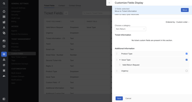
Task: Open overlapping squares icon in sidebar
Action: pyautogui.click(x=4, y=33)
